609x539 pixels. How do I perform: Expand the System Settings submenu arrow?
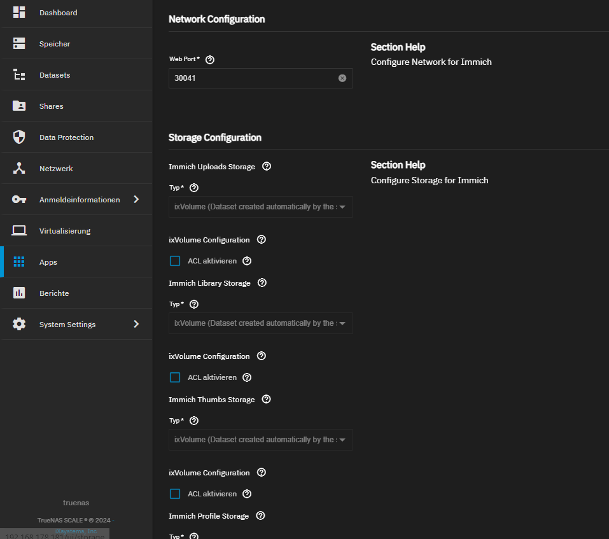(136, 325)
